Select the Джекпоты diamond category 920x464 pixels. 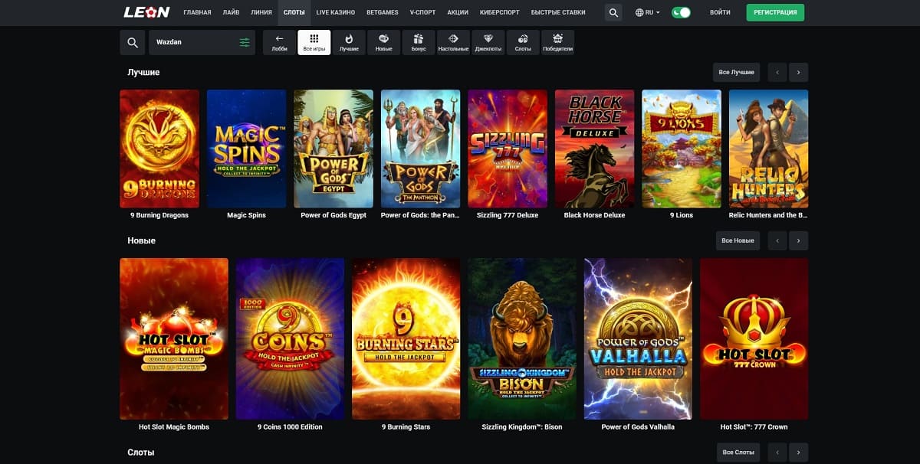click(x=488, y=42)
